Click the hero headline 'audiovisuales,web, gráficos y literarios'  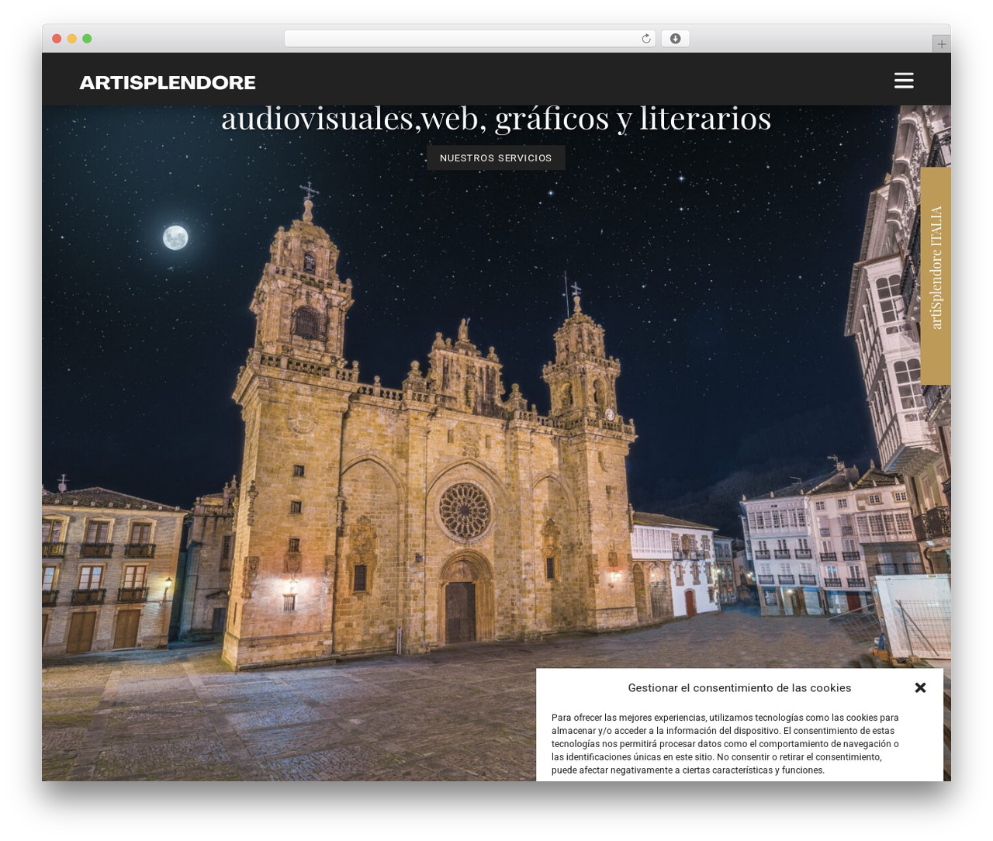pos(496,119)
